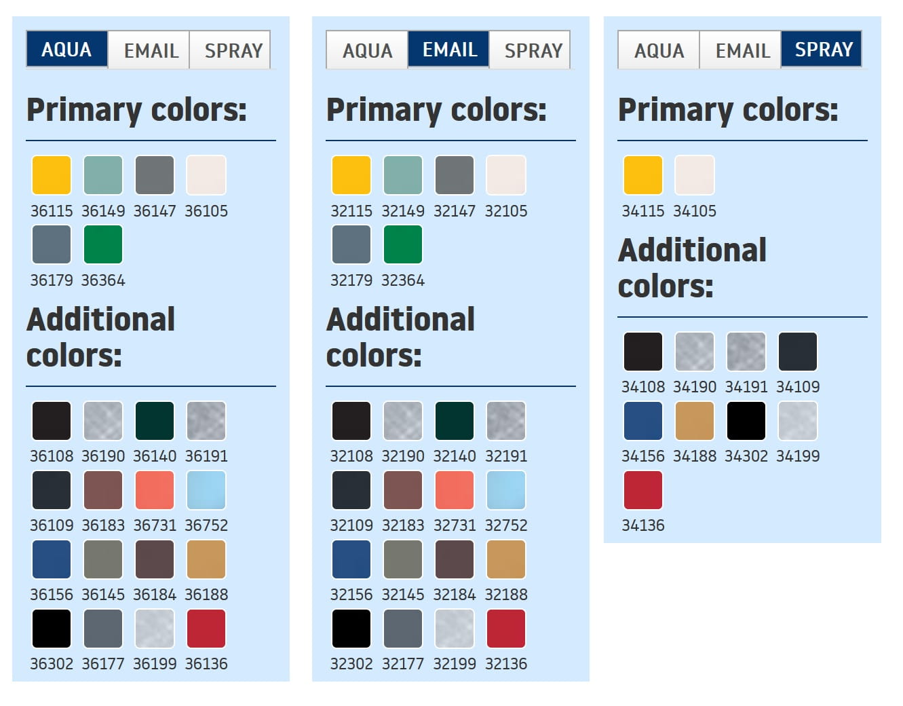
Task: Pick dark green swatch 32140
Action: [455, 421]
